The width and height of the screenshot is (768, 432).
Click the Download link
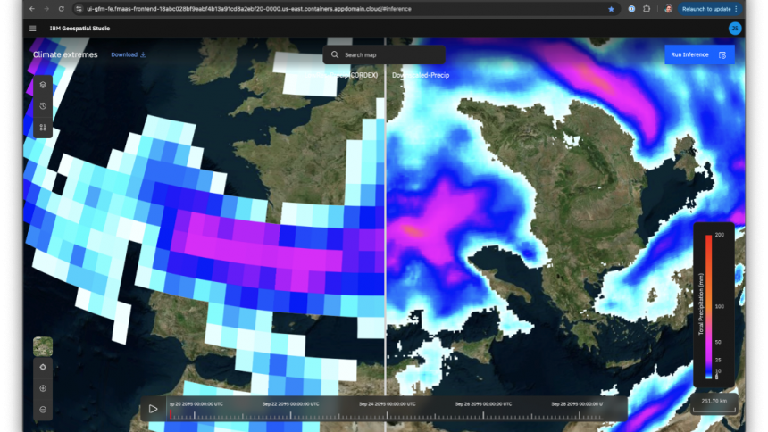pos(128,54)
